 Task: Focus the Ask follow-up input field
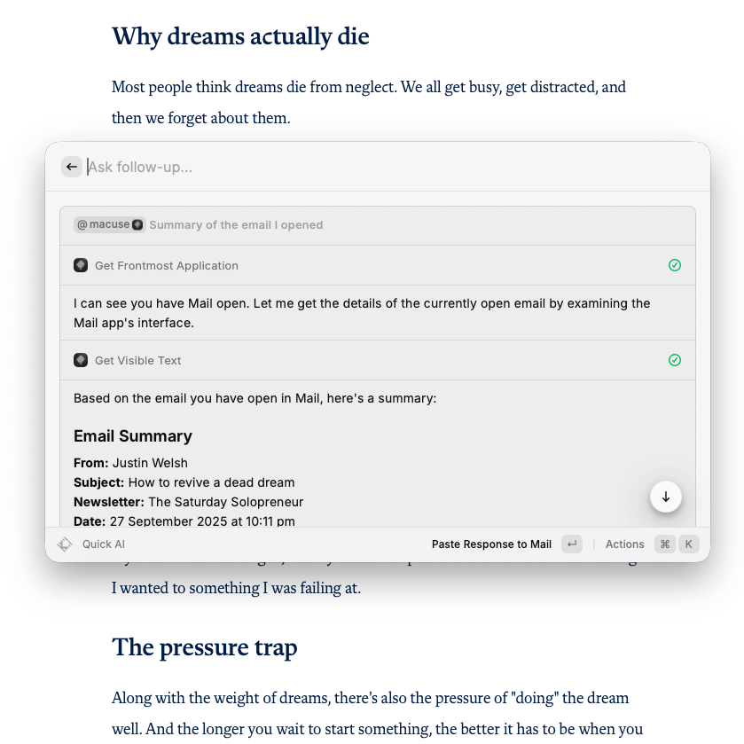coord(355,167)
